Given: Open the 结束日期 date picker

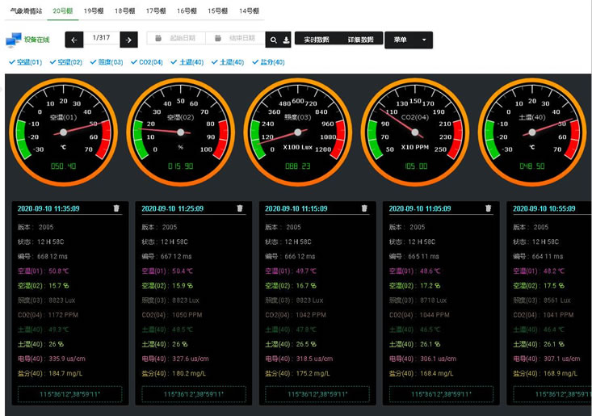Looking at the screenshot, I should tap(236, 39).
